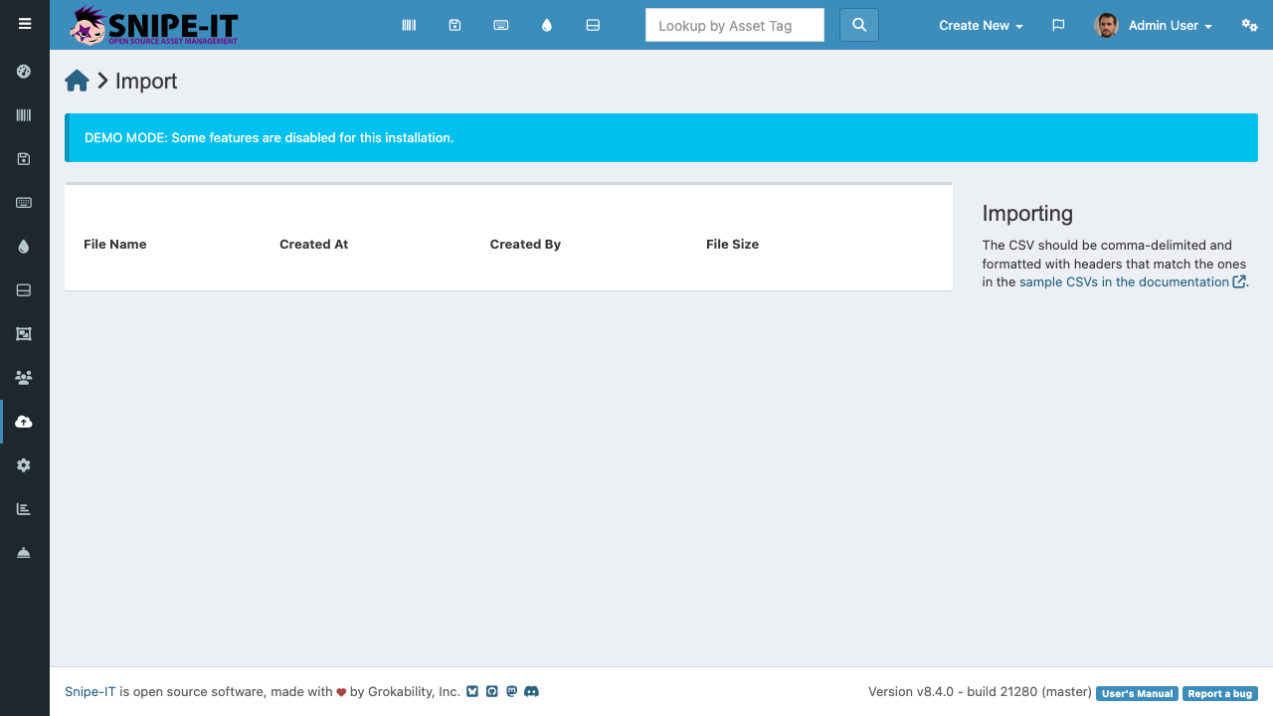Open the Bluesky footer icon
The width and height of the screenshot is (1273, 716).
click(x=472, y=691)
